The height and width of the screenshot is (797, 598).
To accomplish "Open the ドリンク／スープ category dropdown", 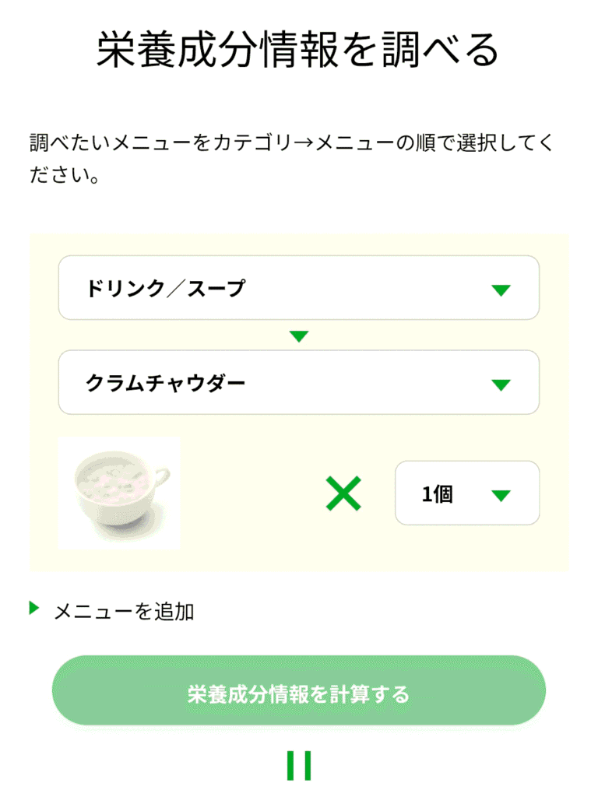I will (x=299, y=288).
